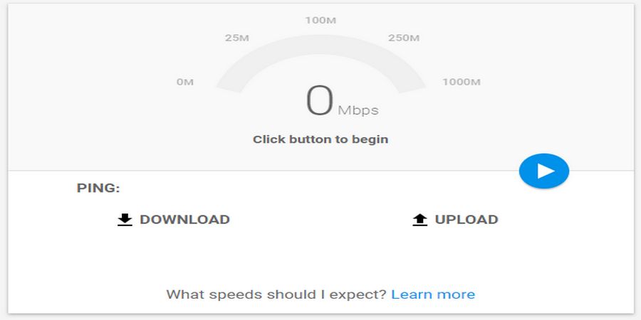Click the PING label
The width and height of the screenshot is (641, 320).
point(98,188)
